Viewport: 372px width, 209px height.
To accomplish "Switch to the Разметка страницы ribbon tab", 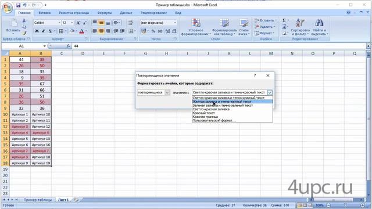I will pos(74,13).
